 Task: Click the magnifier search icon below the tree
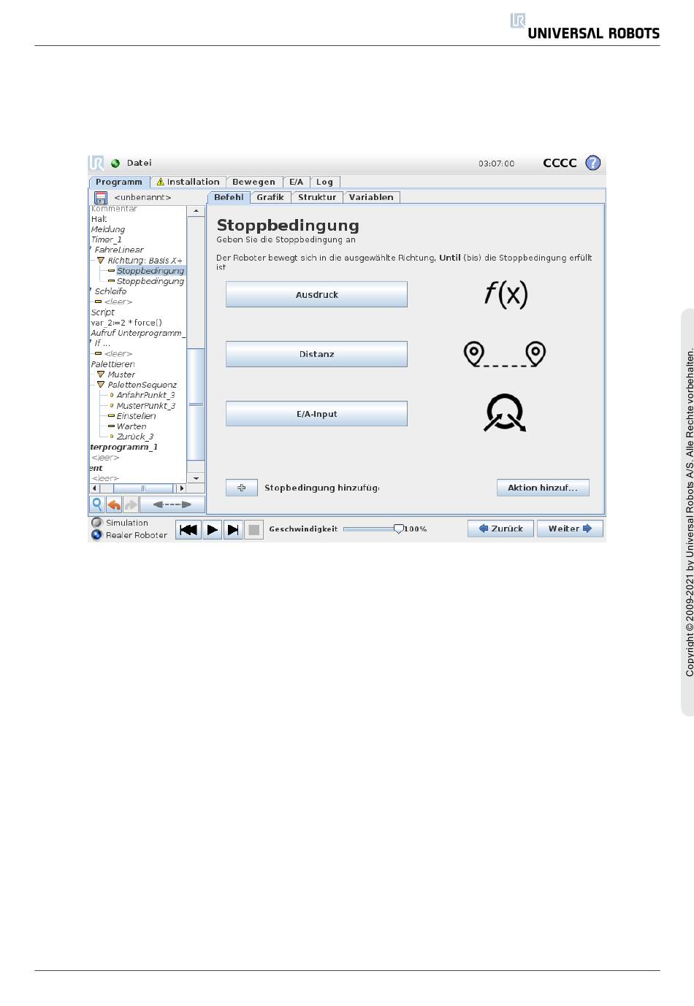[97, 504]
